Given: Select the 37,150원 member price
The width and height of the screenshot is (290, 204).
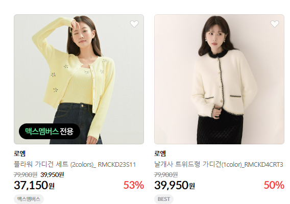Looking at the screenshot, I should click(x=34, y=185).
